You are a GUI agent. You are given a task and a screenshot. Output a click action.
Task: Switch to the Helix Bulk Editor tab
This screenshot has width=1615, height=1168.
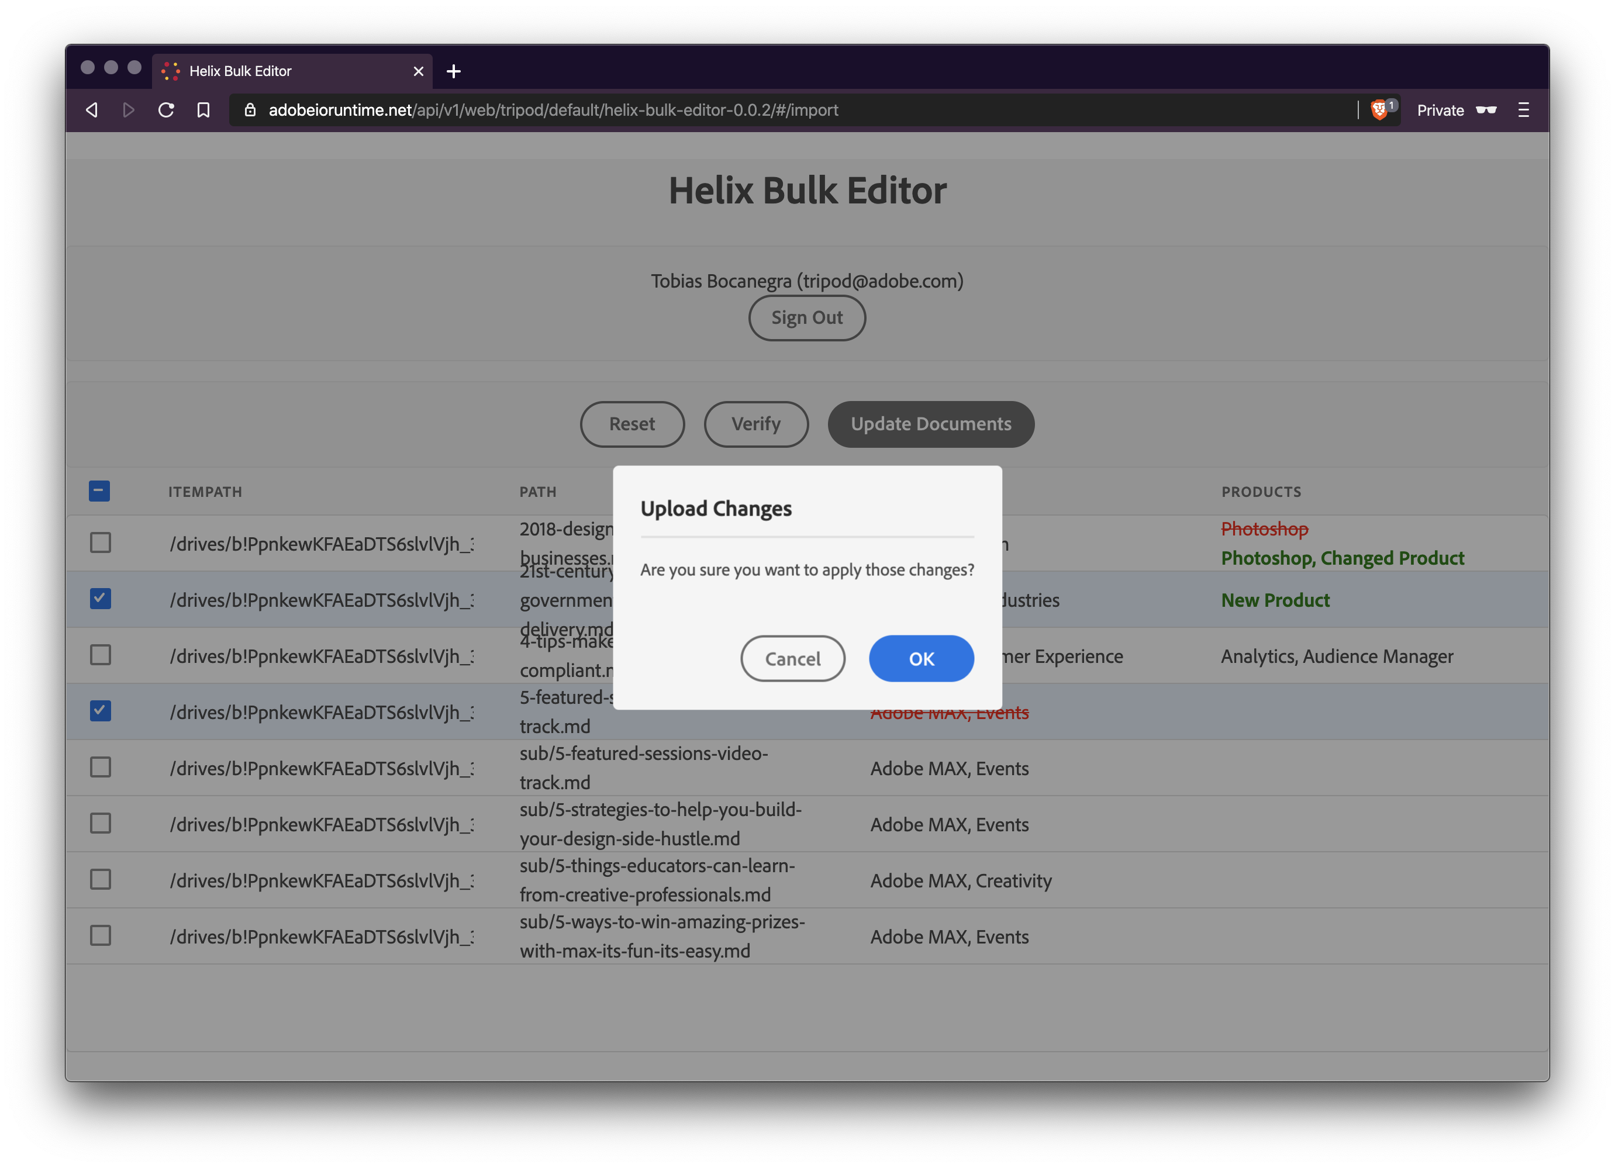278,71
